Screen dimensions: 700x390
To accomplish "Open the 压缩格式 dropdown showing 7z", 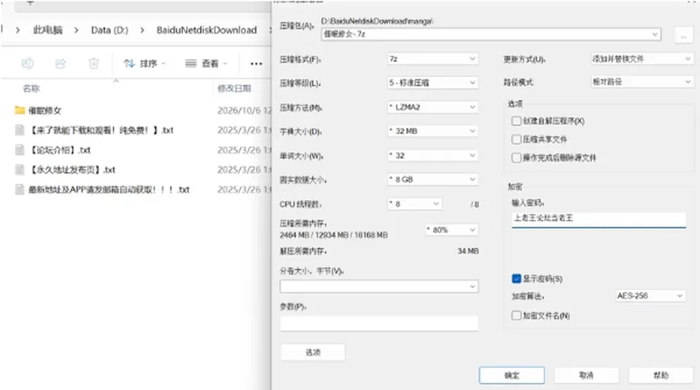I will coord(432,59).
